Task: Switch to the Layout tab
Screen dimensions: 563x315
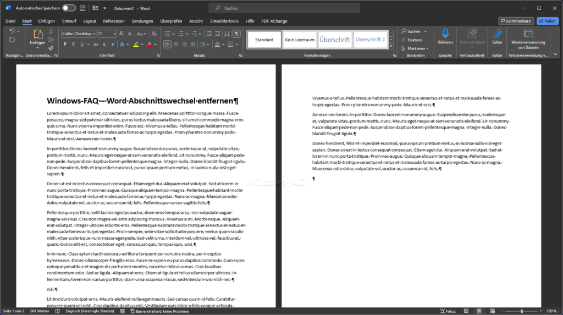Action: (x=90, y=21)
